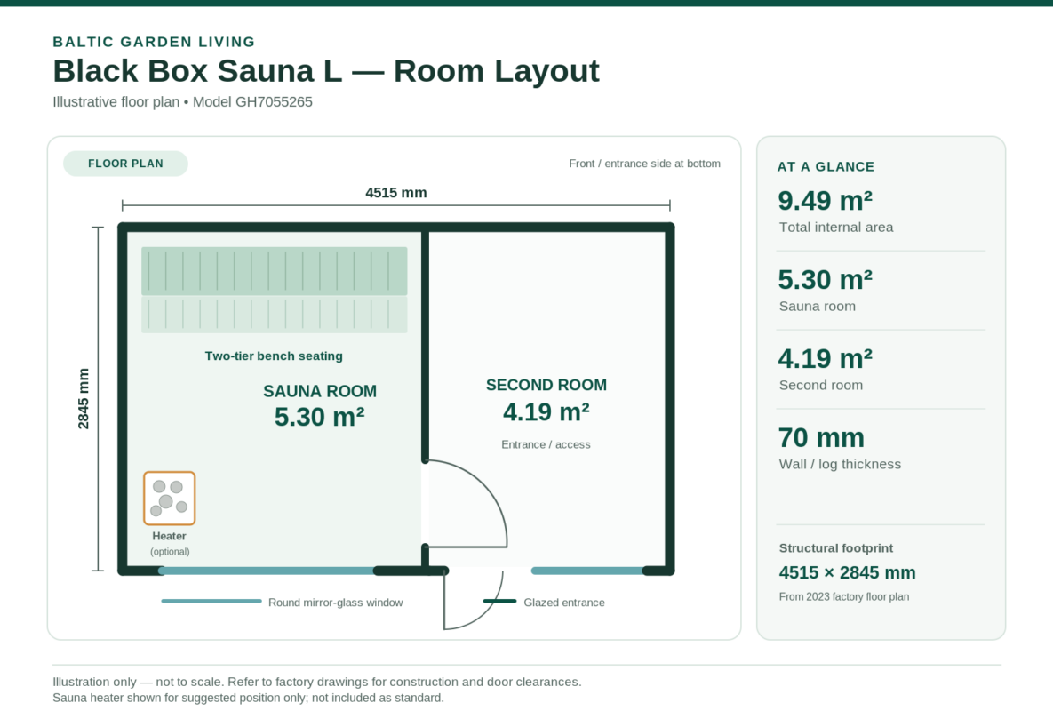Click the '4515 × 2845 mm' footprint value
This screenshot has height=711, width=1053.
click(x=848, y=572)
